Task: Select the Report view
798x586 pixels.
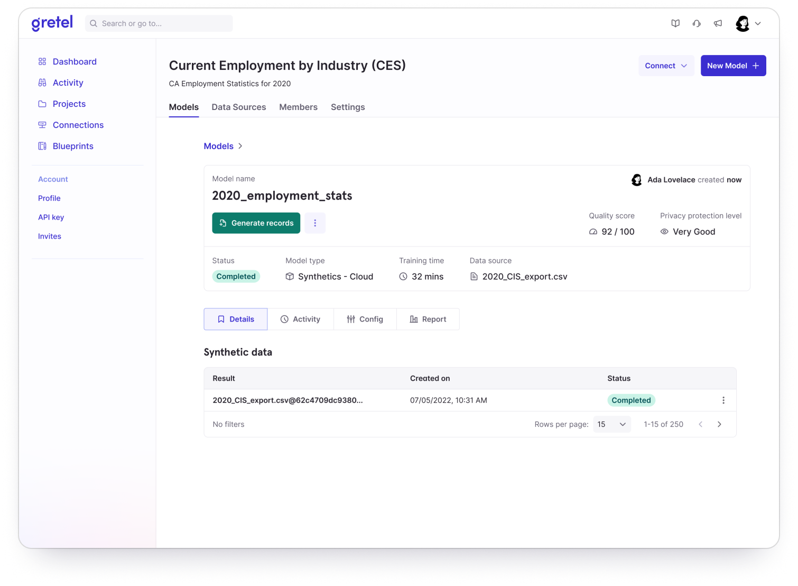Action: (x=428, y=319)
